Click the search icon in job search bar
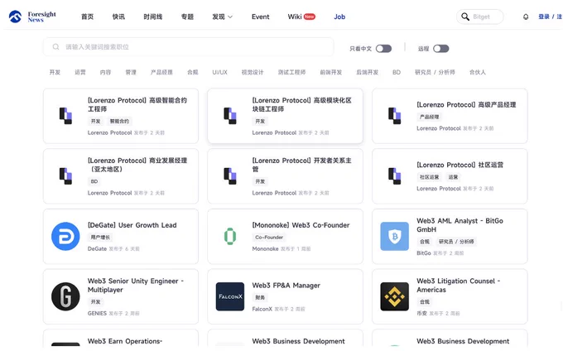Viewport: 563px width, 351px height. click(x=55, y=46)
